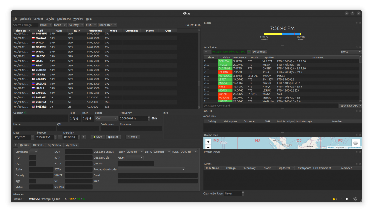Click the warning triangle in the status bar
The width and height of the screenshot is (373, 214).
pyautogui.click(x=334, y=199)
